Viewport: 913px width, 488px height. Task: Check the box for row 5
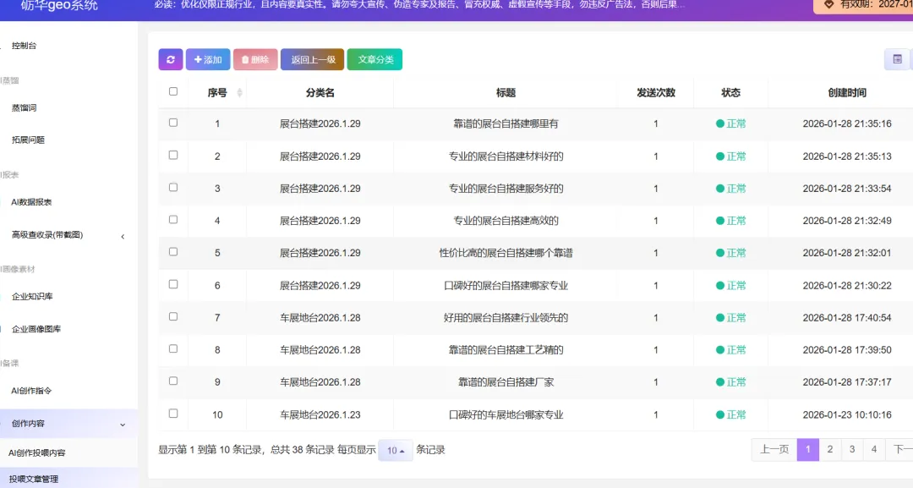click(173, 251)
